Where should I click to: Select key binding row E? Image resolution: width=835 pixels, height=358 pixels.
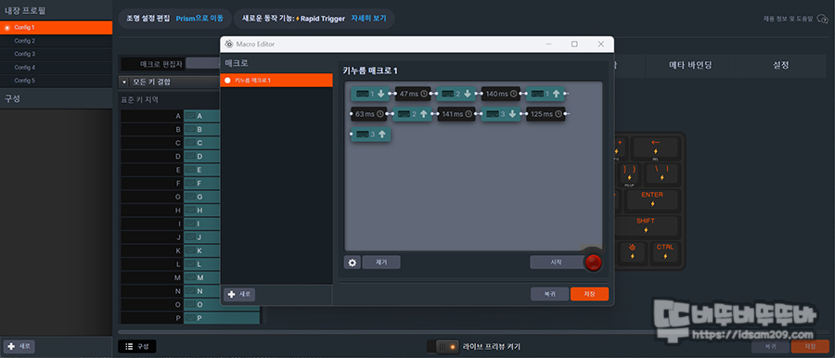(171, 170)
